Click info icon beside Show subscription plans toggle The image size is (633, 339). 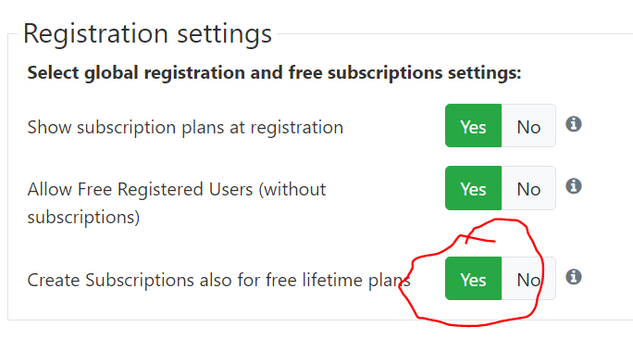click(573, 124)
